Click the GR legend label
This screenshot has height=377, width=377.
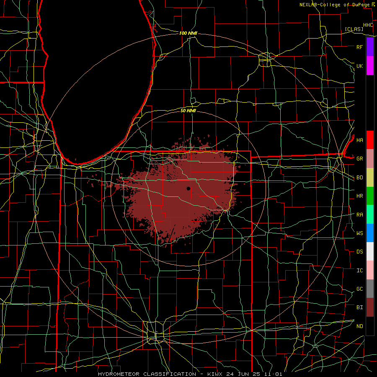tap(359, 159)
